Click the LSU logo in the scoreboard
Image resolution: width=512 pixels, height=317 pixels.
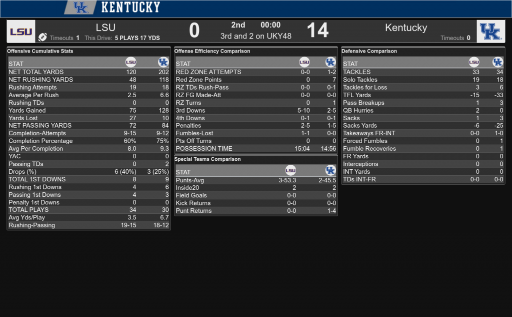tap(21, 32)
